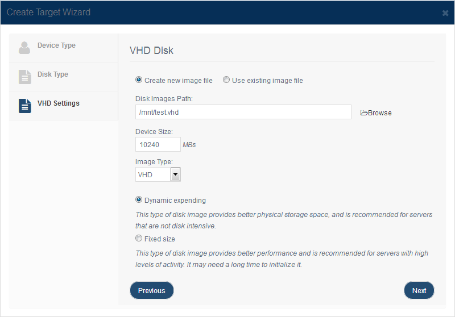Focus the Device Size input field

(x=158, y=144)
